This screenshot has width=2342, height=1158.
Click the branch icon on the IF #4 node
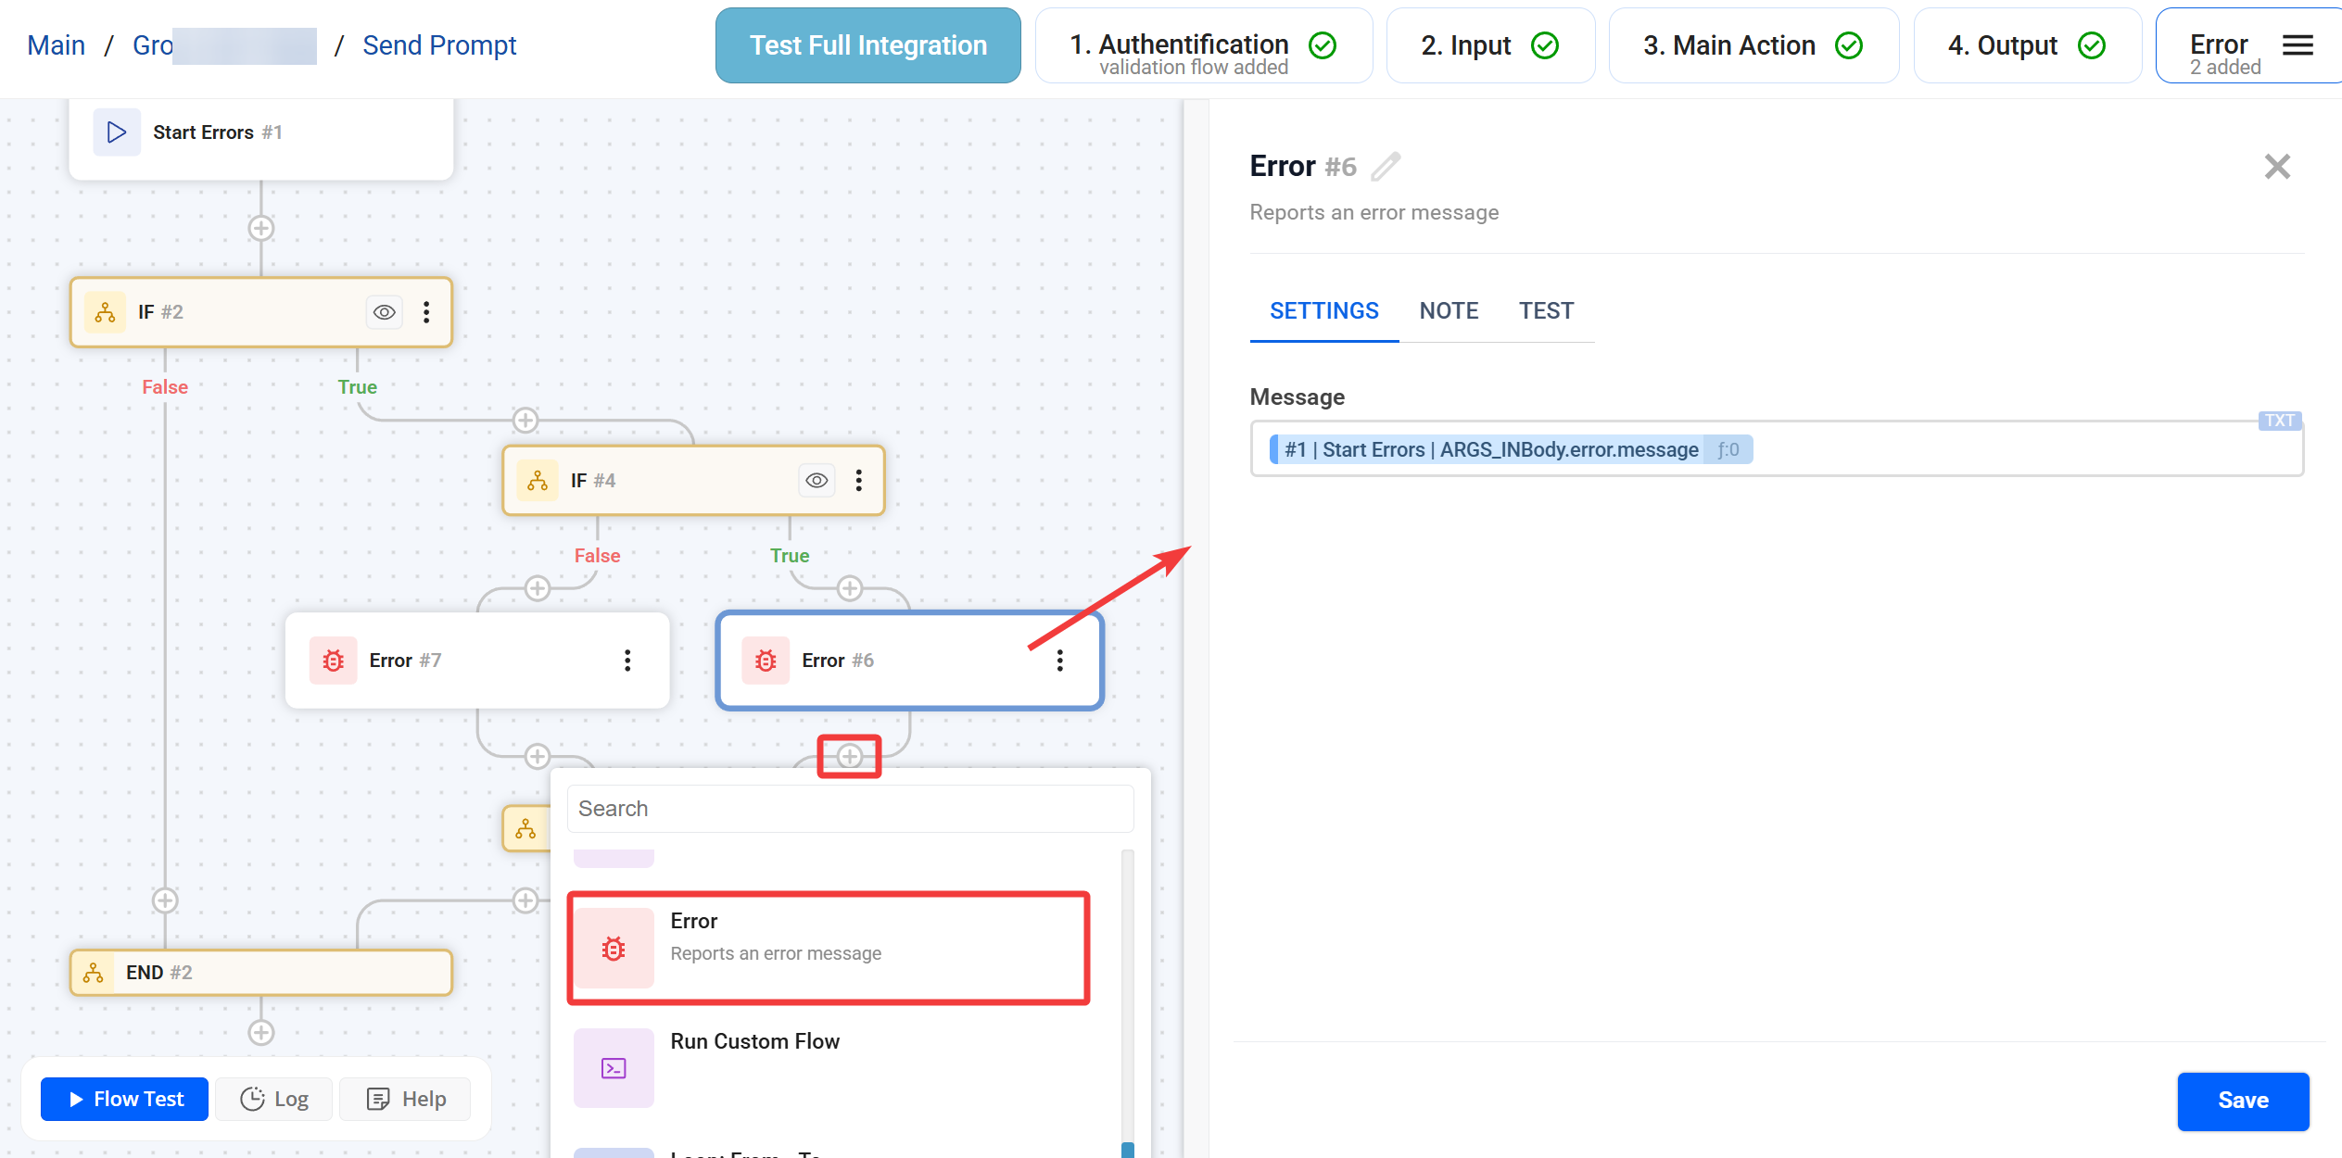(538, 481)
